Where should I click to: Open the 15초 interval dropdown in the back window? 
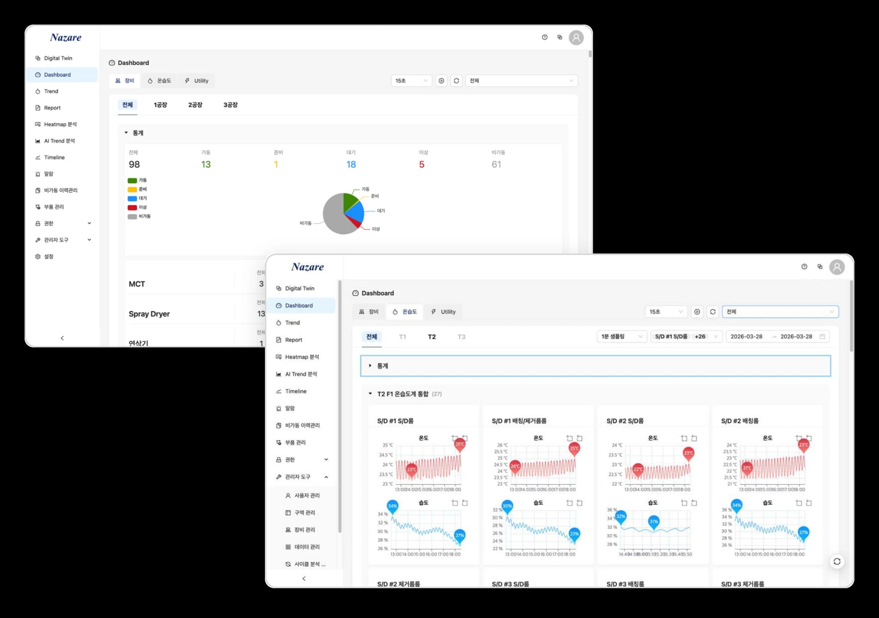tap(411, 81)
